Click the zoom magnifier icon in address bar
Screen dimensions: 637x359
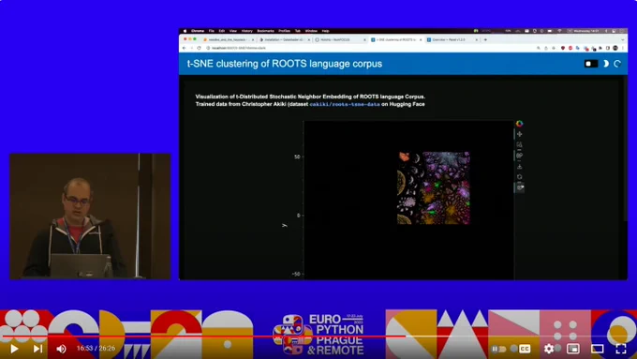[x=539, y=48]
